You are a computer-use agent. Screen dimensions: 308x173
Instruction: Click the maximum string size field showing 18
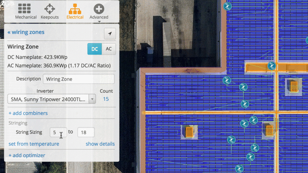pyautogui.click(x=86, y=132)
